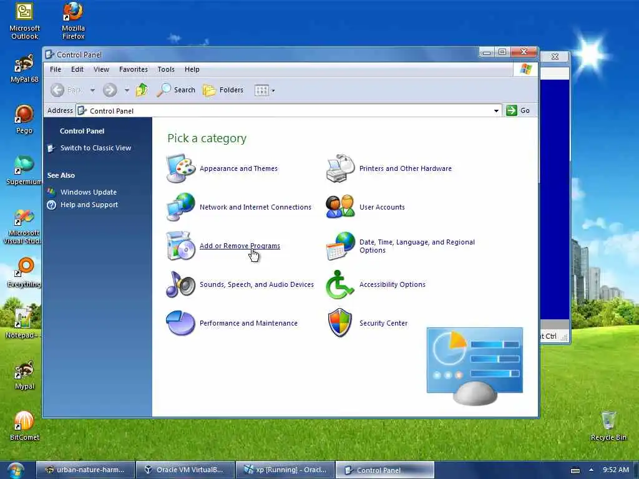Click the Printers and Other Hardware icon
The image size is (639, 479).
pyautogui.click(x=340, y=168)
